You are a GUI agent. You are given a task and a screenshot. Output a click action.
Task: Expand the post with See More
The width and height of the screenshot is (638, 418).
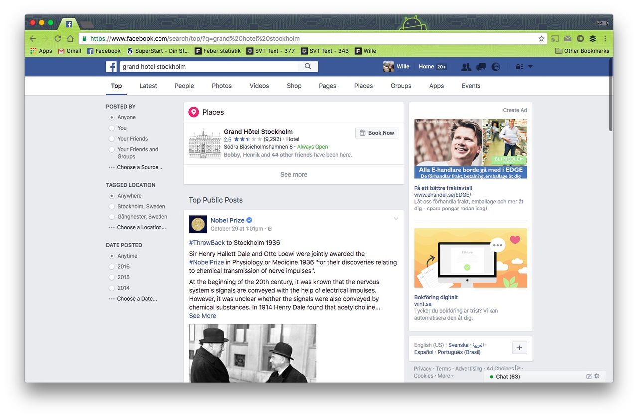tap(202, 316)
